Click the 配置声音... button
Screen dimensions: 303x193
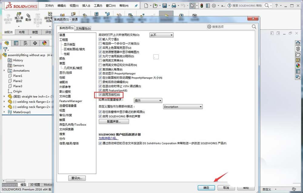click(114, 121)
